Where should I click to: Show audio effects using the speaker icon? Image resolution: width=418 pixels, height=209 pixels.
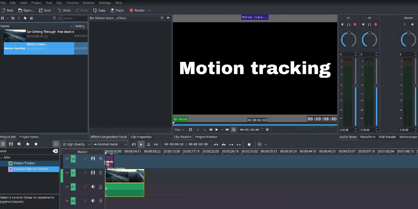(19, 144)
